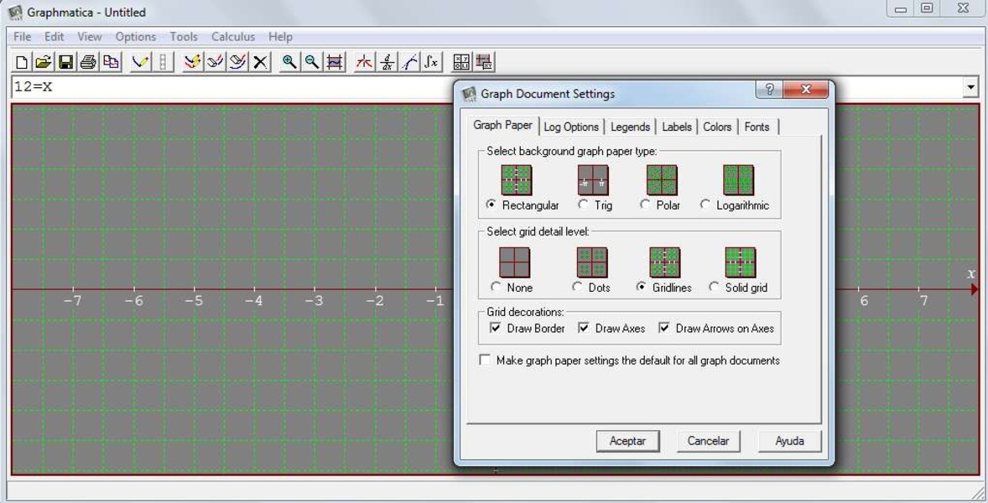Screen dimensions: 988x503
Task: Close the Graph Document Settings dialog
Action: point(806,90)
